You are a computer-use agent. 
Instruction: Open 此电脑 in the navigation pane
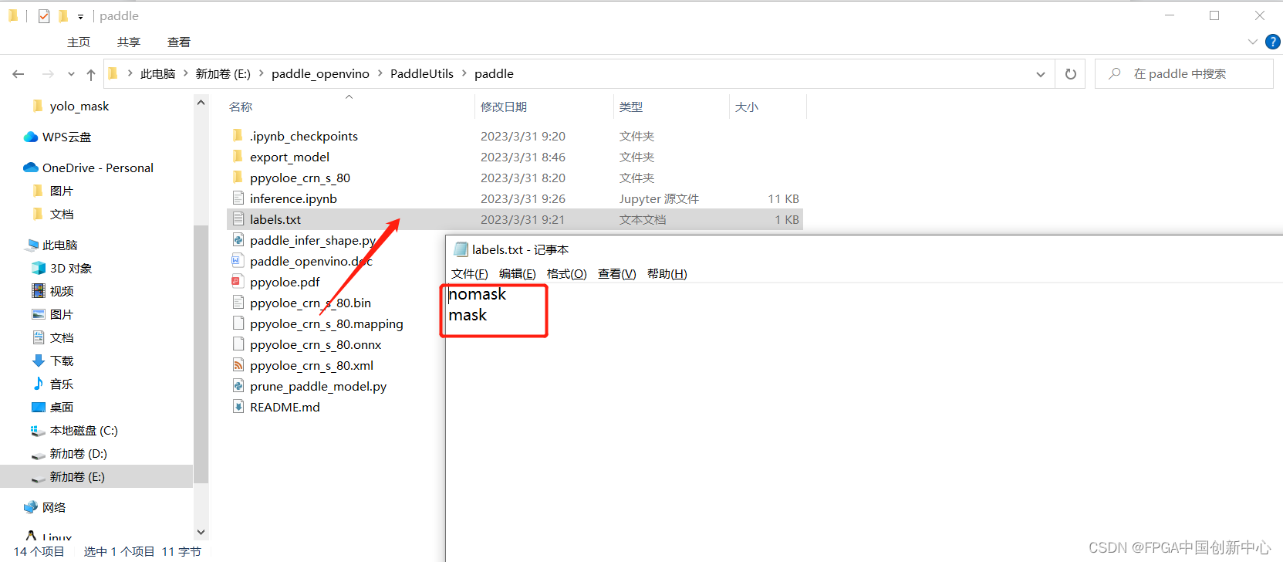click(x=60, y=245)
